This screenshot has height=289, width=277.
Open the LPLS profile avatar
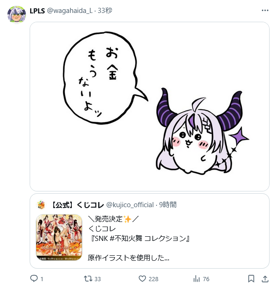(16, 14)
